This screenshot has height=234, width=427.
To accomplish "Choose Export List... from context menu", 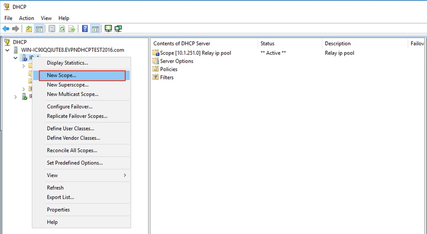I will click(x=81, y=197).
